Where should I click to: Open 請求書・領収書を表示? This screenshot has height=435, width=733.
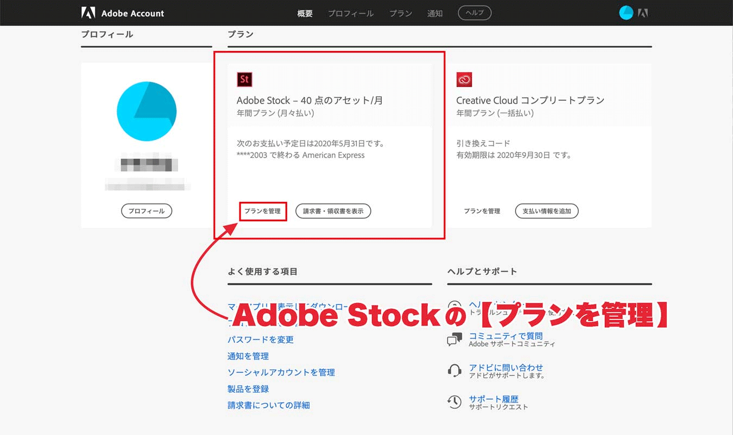(333, 211)
